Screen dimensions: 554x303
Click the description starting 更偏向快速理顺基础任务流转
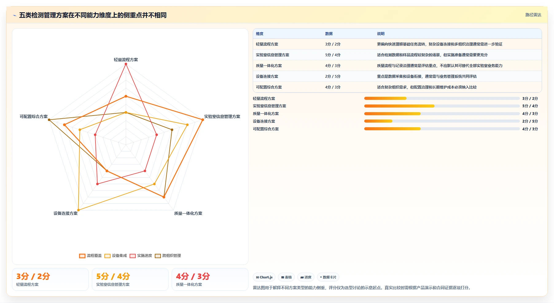click(440, 44)
